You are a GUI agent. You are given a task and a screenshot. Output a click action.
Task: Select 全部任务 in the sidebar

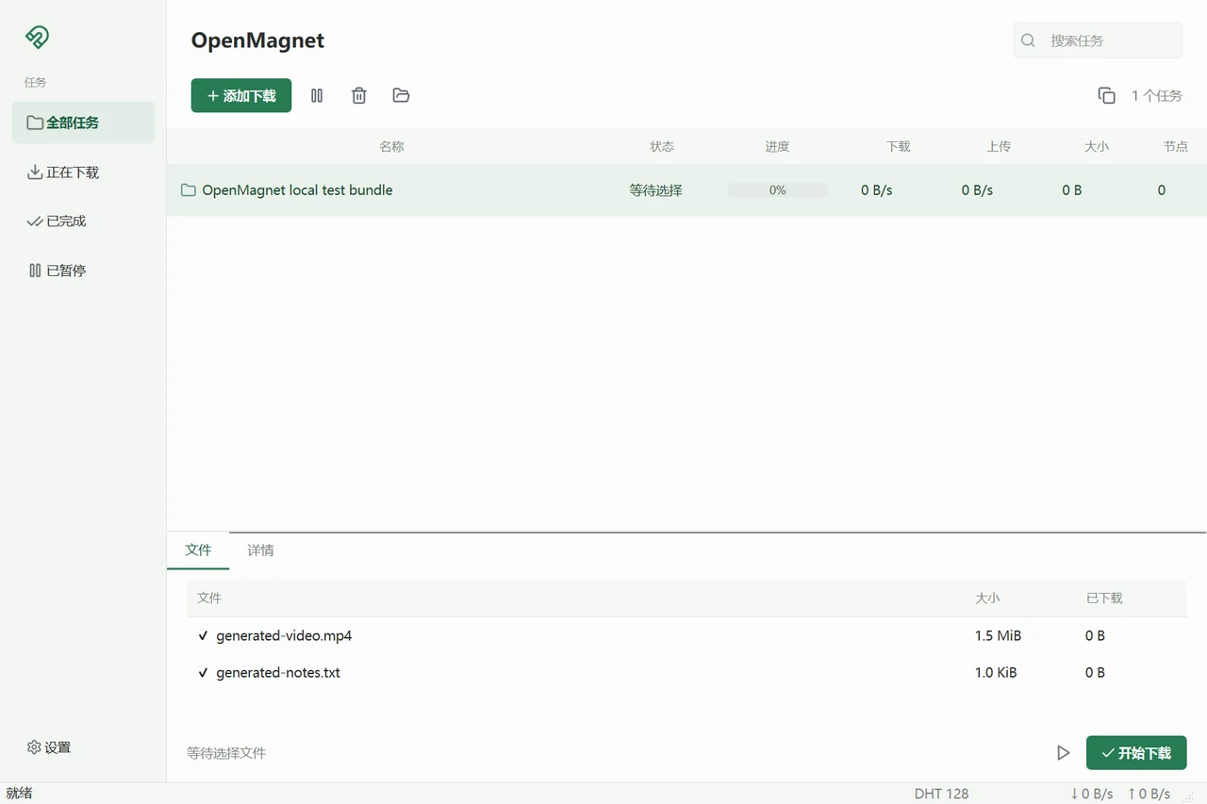pos(83,123)
